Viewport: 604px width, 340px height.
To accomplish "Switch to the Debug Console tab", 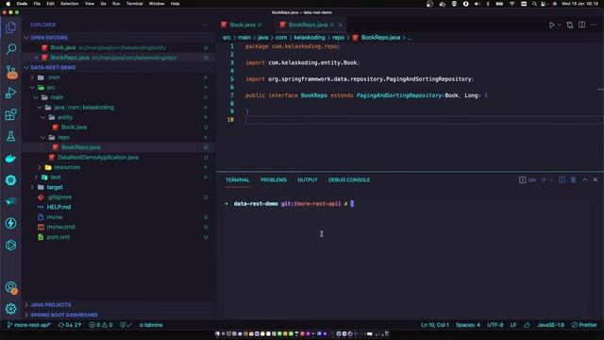I will point(349,180).
